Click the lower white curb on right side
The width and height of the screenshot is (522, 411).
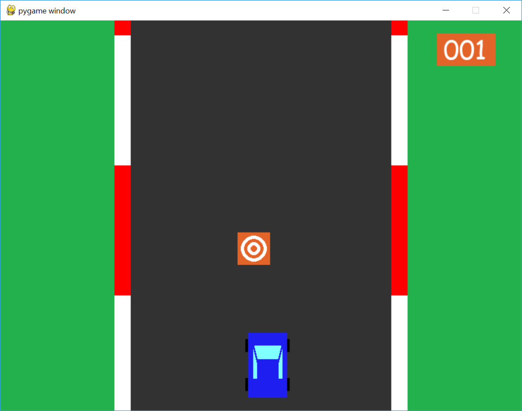pyautogui.click(x=399, y=352)
